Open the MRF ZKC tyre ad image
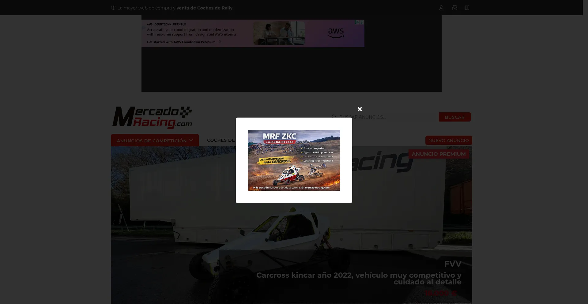This screenshot has width=588, height=304. tap(294, 160)
